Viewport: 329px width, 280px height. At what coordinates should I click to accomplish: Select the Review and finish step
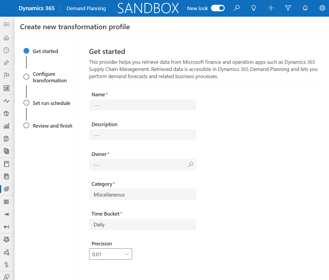point(48,126)
